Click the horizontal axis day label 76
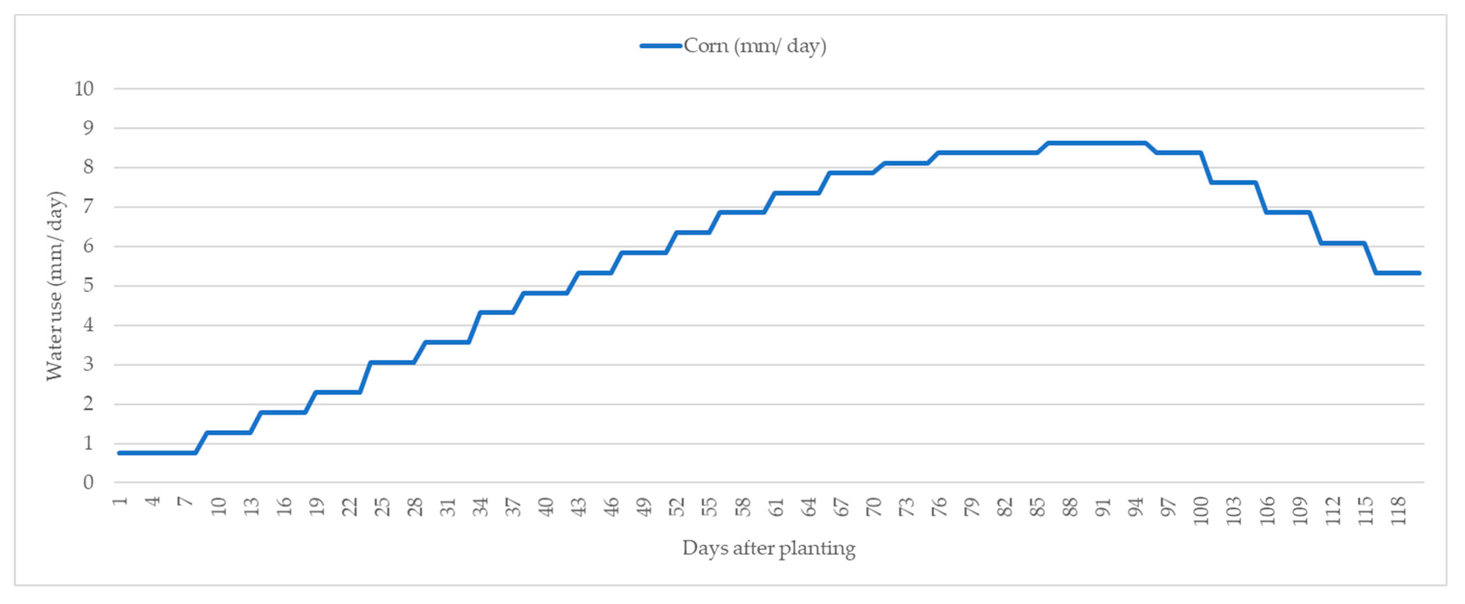Viewport: 1465px width, 604px height. point(940,507)
